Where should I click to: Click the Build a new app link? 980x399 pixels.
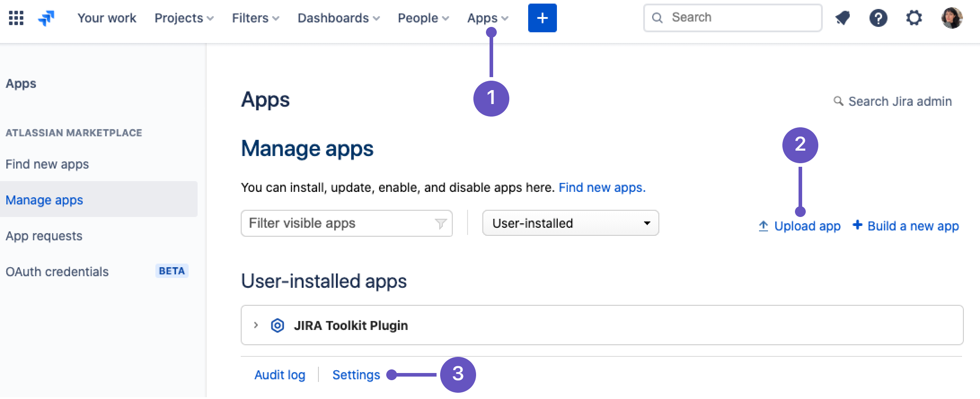(913, 226)
